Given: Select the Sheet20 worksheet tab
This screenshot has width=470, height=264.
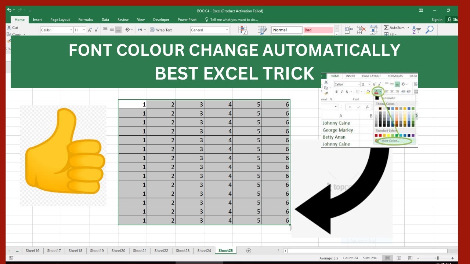Looking at the screenshot, I should coord(118,251).
